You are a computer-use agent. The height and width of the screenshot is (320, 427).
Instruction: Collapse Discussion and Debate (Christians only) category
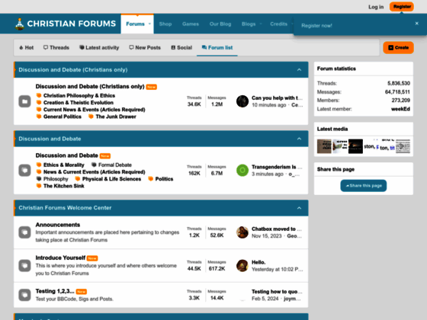pyautogui.click(x=299, y=70)
